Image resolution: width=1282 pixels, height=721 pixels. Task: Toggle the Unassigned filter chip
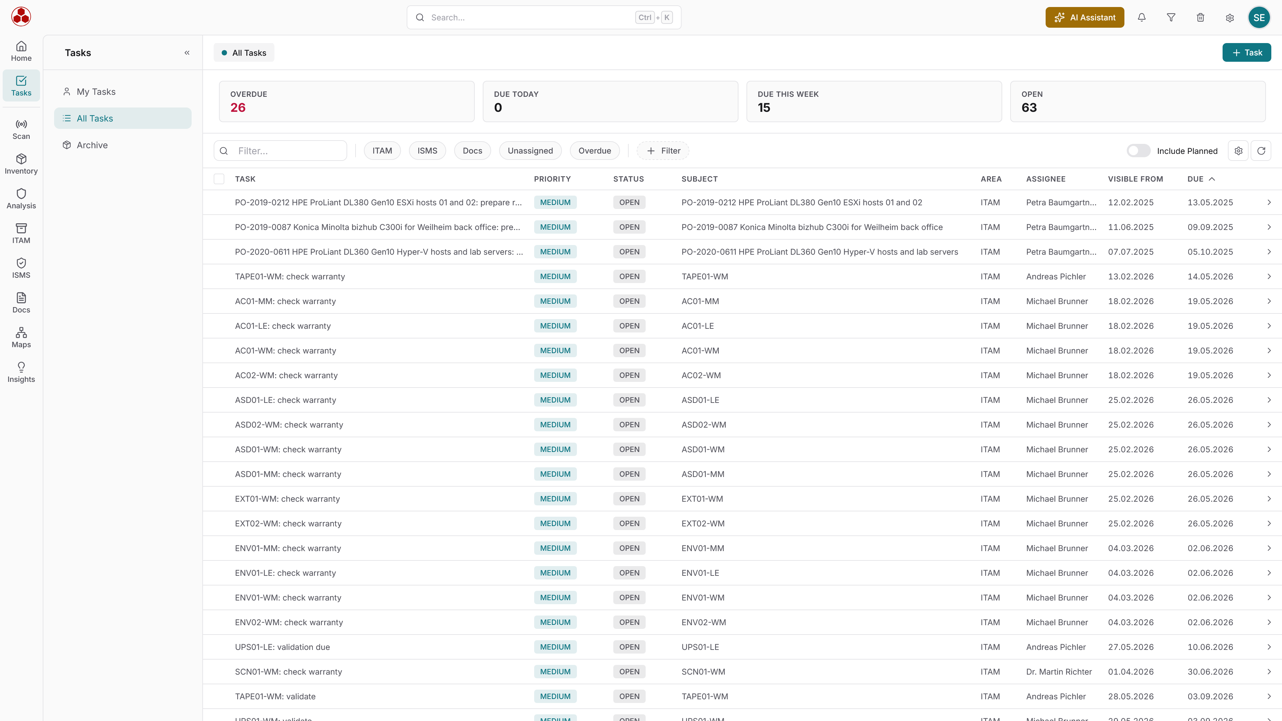click(x=530, y=151)
